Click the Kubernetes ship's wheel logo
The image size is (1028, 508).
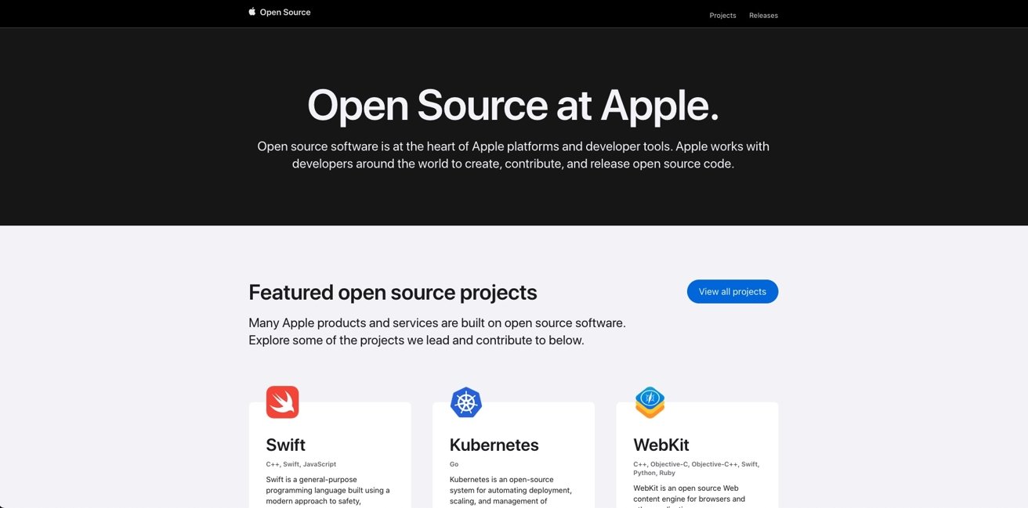pos(466,401)
